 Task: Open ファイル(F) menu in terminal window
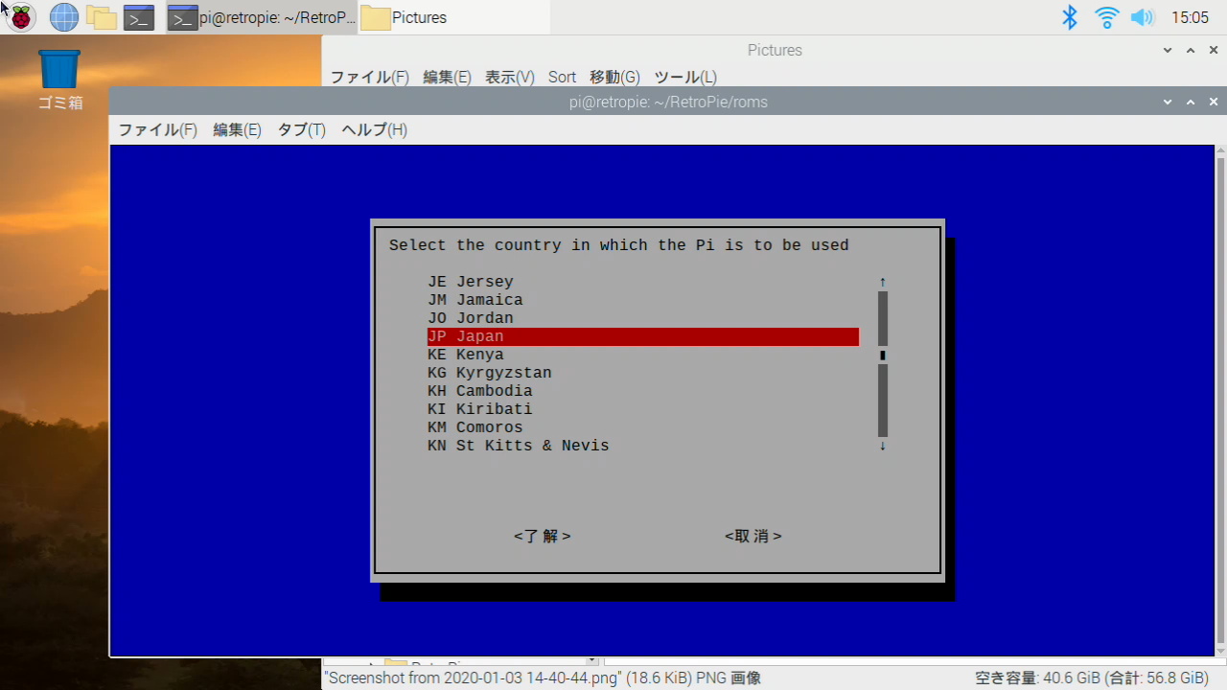click(x=157, y=129)
